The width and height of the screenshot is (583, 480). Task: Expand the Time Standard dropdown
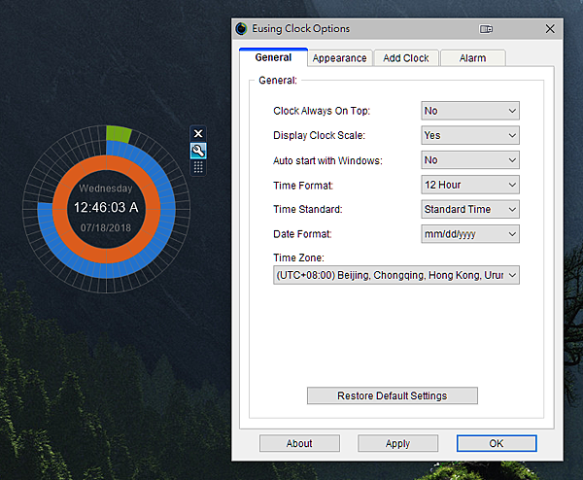(x=470, y=209)
